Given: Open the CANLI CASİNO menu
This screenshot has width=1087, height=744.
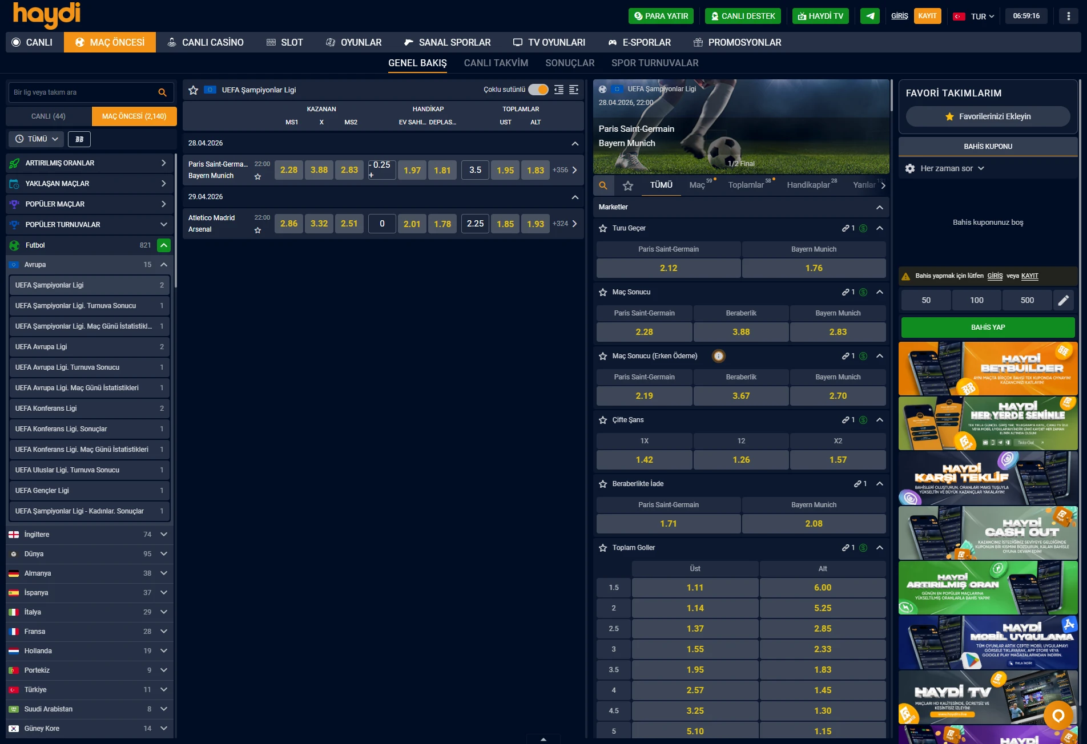Looking at the screenshot, I should tap(206, 42).
